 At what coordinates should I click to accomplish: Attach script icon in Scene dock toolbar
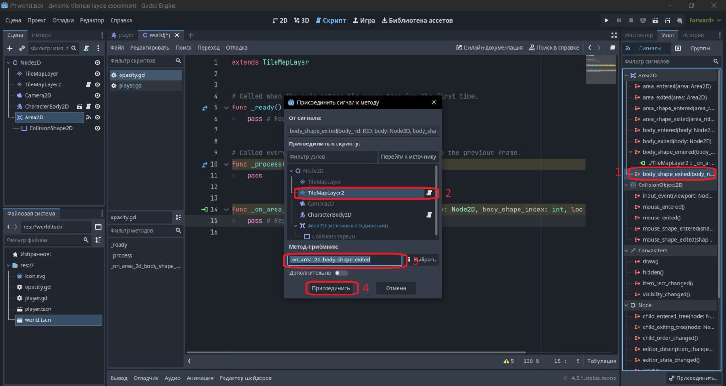click(x=86, y=48)
